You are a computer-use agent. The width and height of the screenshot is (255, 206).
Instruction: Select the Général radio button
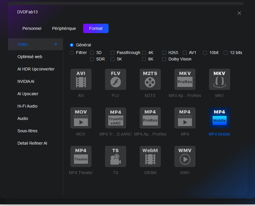pyautogui.click(x=72, y=45)
